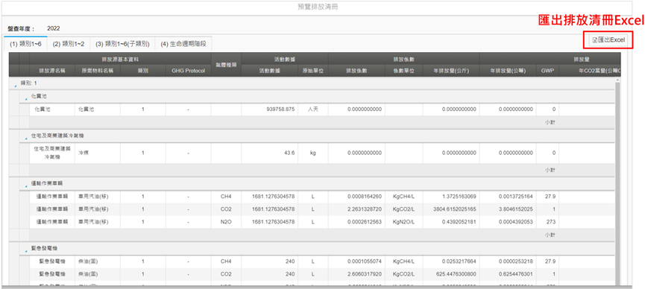
Task: Sort by the 排放源名稱 column header
Action: (52, 71)
